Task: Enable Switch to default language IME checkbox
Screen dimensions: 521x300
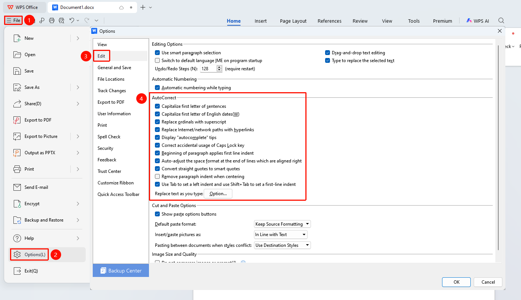Action: click(158, 61)
